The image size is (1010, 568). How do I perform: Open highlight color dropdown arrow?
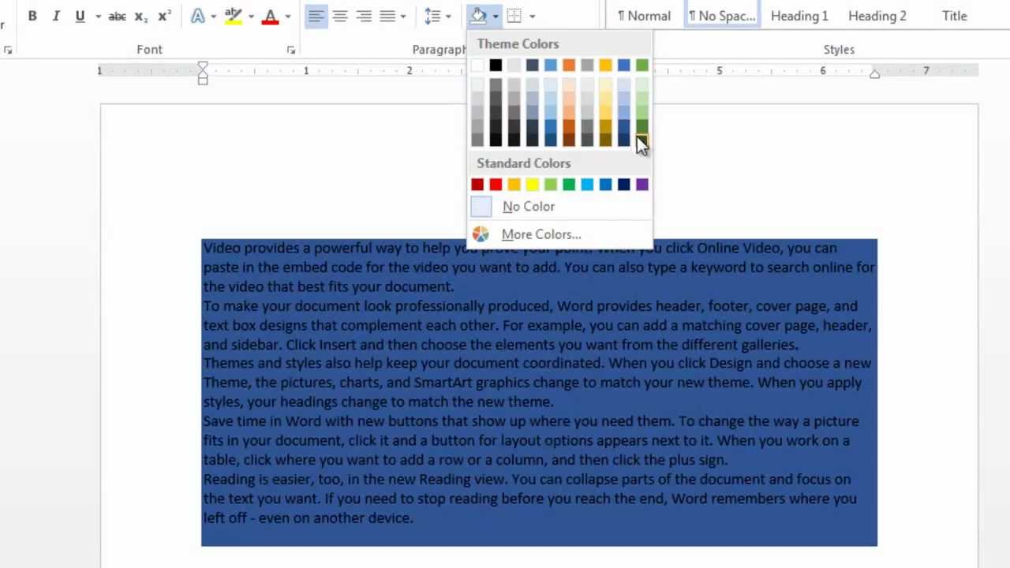tap(251, 16)
